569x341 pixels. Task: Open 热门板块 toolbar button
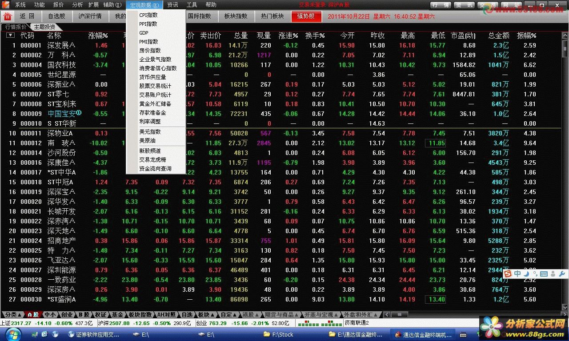(x=272, y=16)
